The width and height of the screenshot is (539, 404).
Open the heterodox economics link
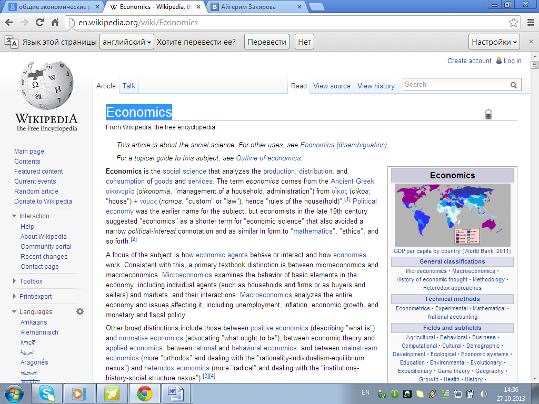177,368
